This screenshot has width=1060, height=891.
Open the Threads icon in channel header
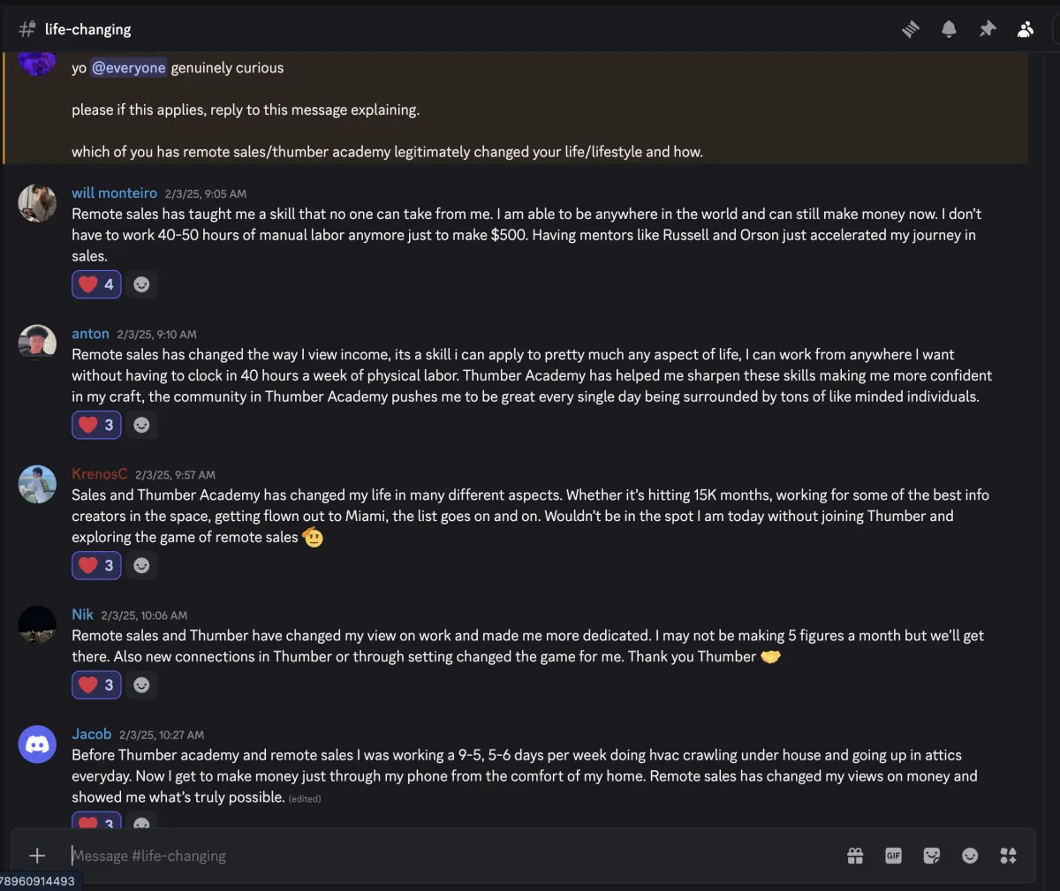[x=911, y=29]
